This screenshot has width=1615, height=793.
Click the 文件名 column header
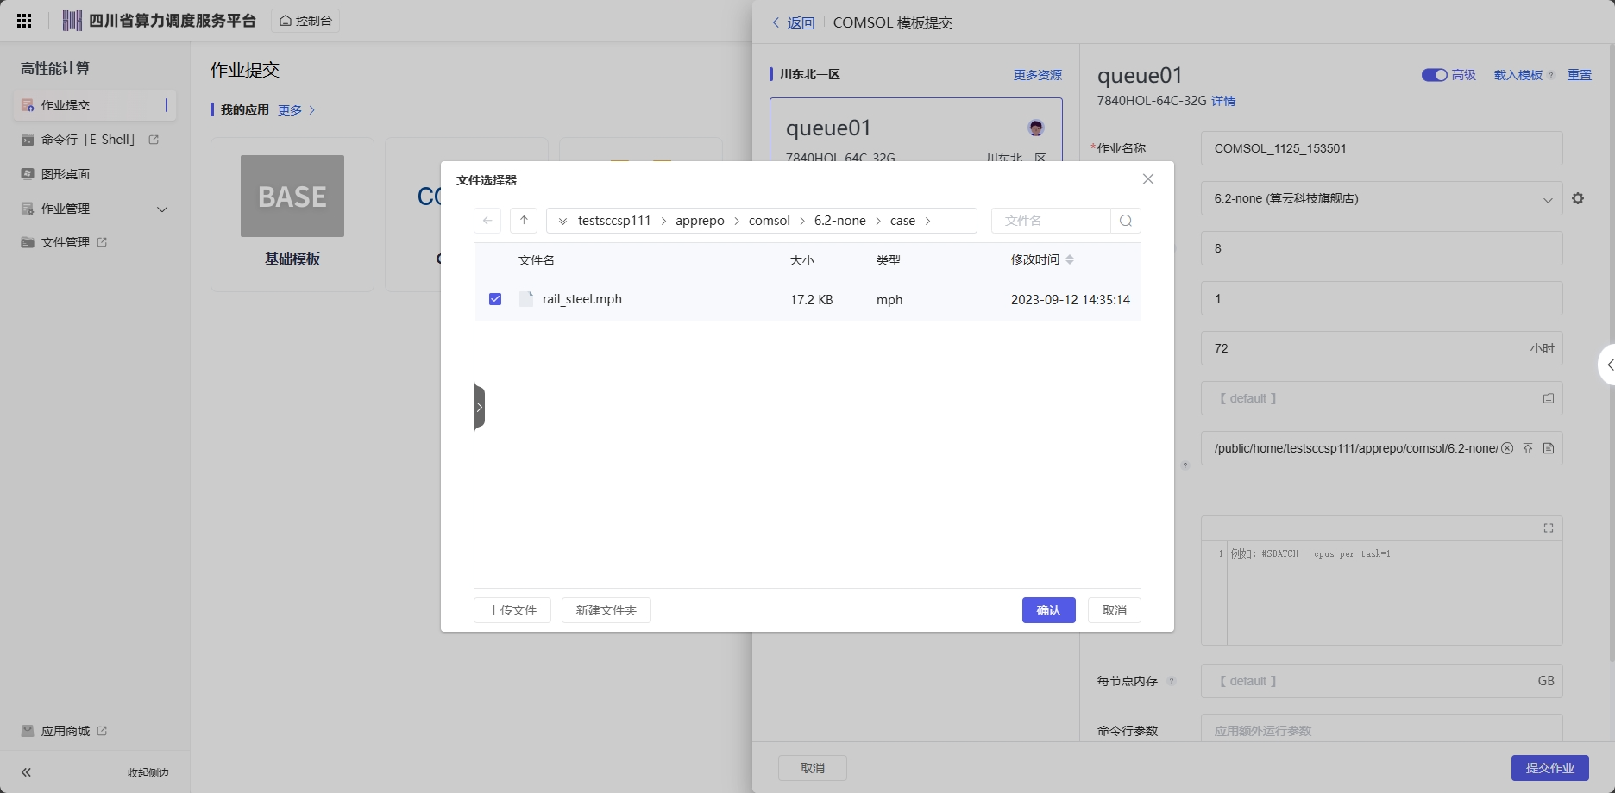coord(537,260)
